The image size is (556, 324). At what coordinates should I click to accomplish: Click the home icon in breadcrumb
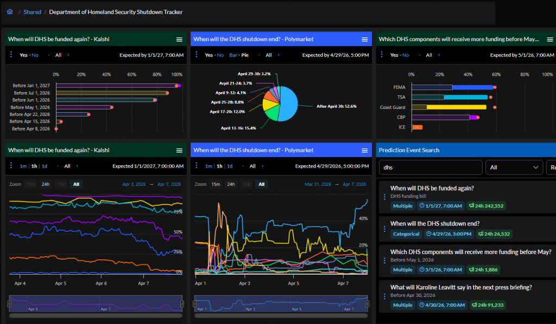coord(10,12)
